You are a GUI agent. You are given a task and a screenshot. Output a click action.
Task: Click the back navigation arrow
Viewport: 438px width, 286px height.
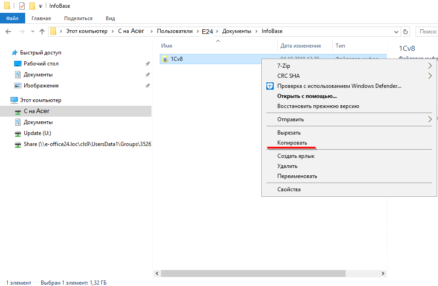coord(8,32)
